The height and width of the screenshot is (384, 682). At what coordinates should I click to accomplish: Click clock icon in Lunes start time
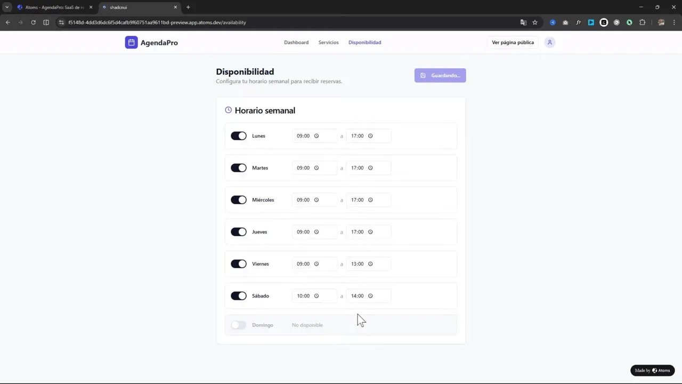[316, 136]
